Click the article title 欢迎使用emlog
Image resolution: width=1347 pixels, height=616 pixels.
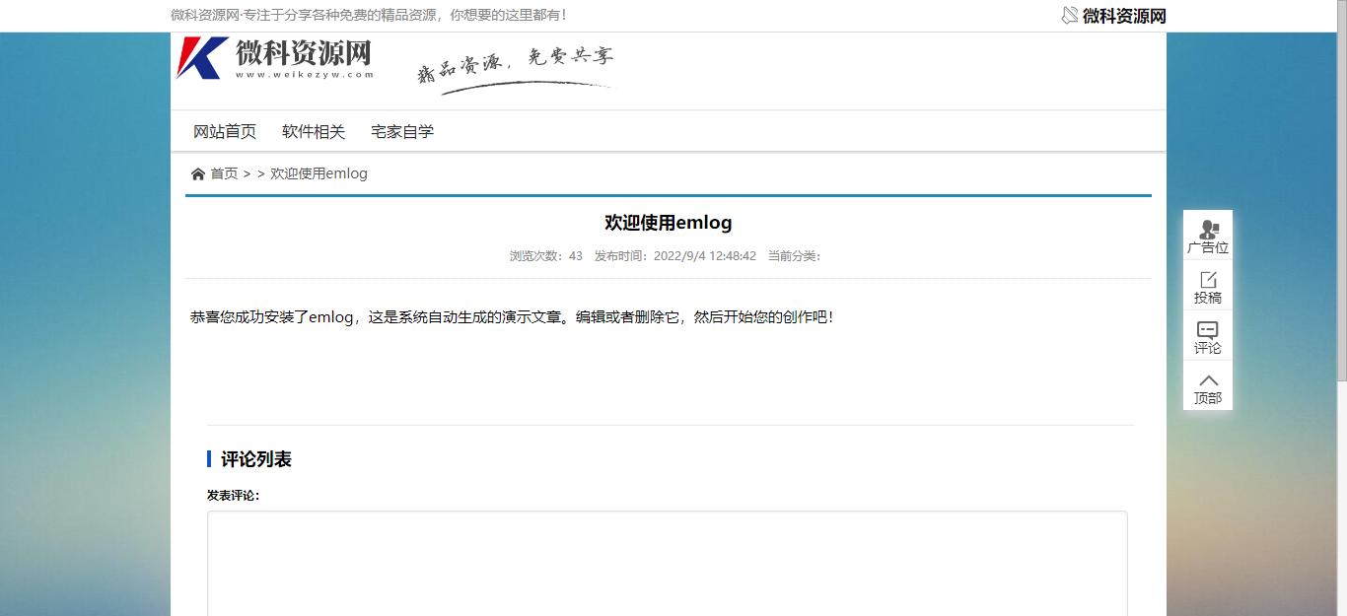[668, 222]
